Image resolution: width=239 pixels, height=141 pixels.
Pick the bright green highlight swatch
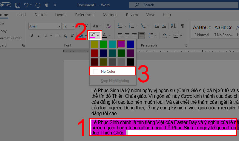103,44
